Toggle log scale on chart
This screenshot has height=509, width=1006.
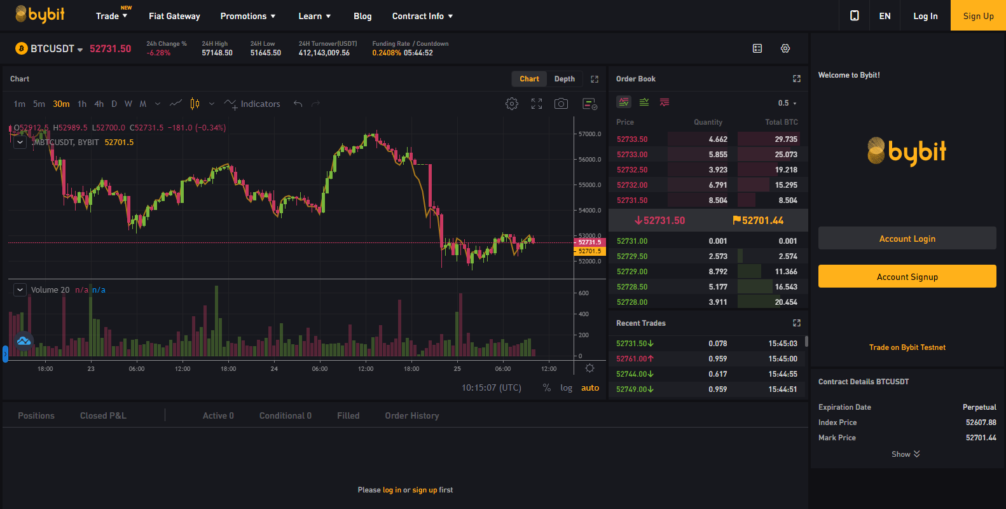pyautogui.click(x=566, y=387)
